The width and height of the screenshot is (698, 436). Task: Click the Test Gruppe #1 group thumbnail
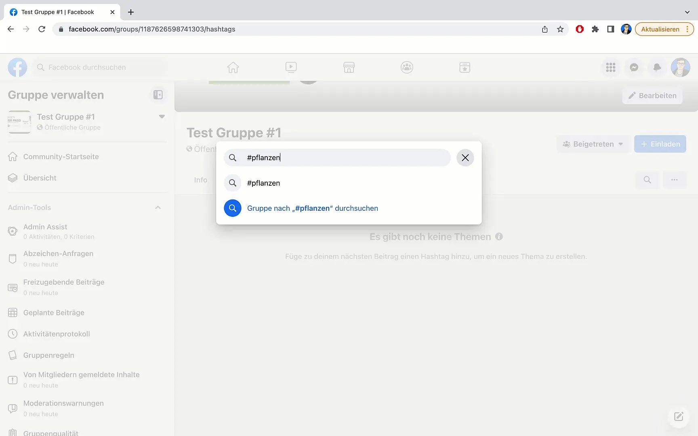[19, 122]
